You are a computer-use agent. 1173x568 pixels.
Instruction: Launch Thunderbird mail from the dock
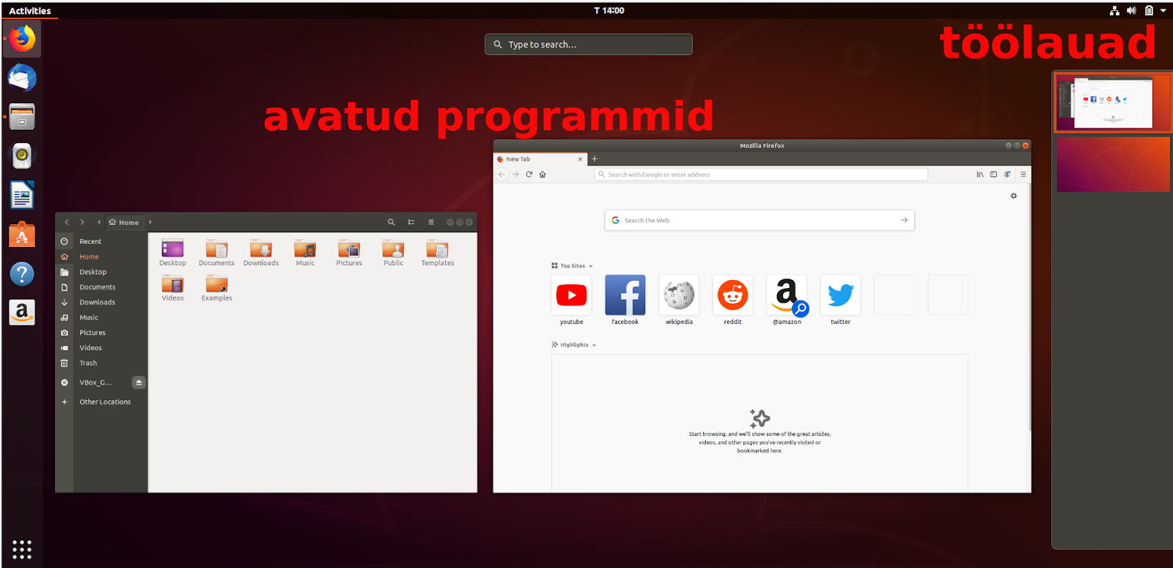click(22, 78)
